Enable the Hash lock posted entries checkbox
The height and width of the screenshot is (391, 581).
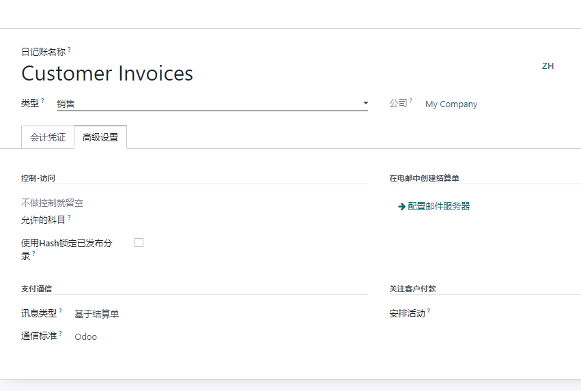(139, 242)
